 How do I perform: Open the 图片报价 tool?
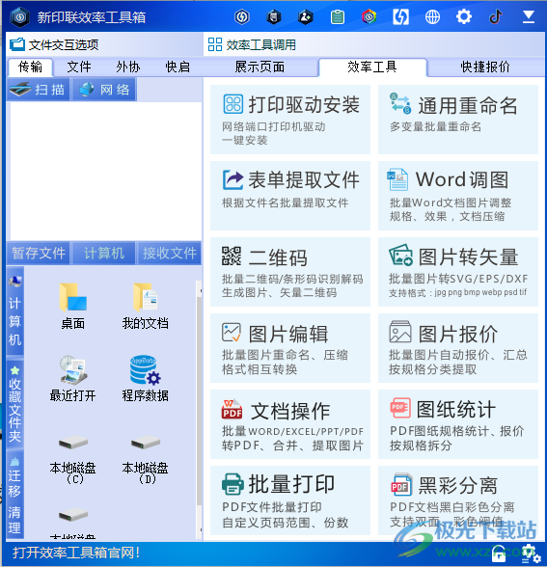click(458, 348)
